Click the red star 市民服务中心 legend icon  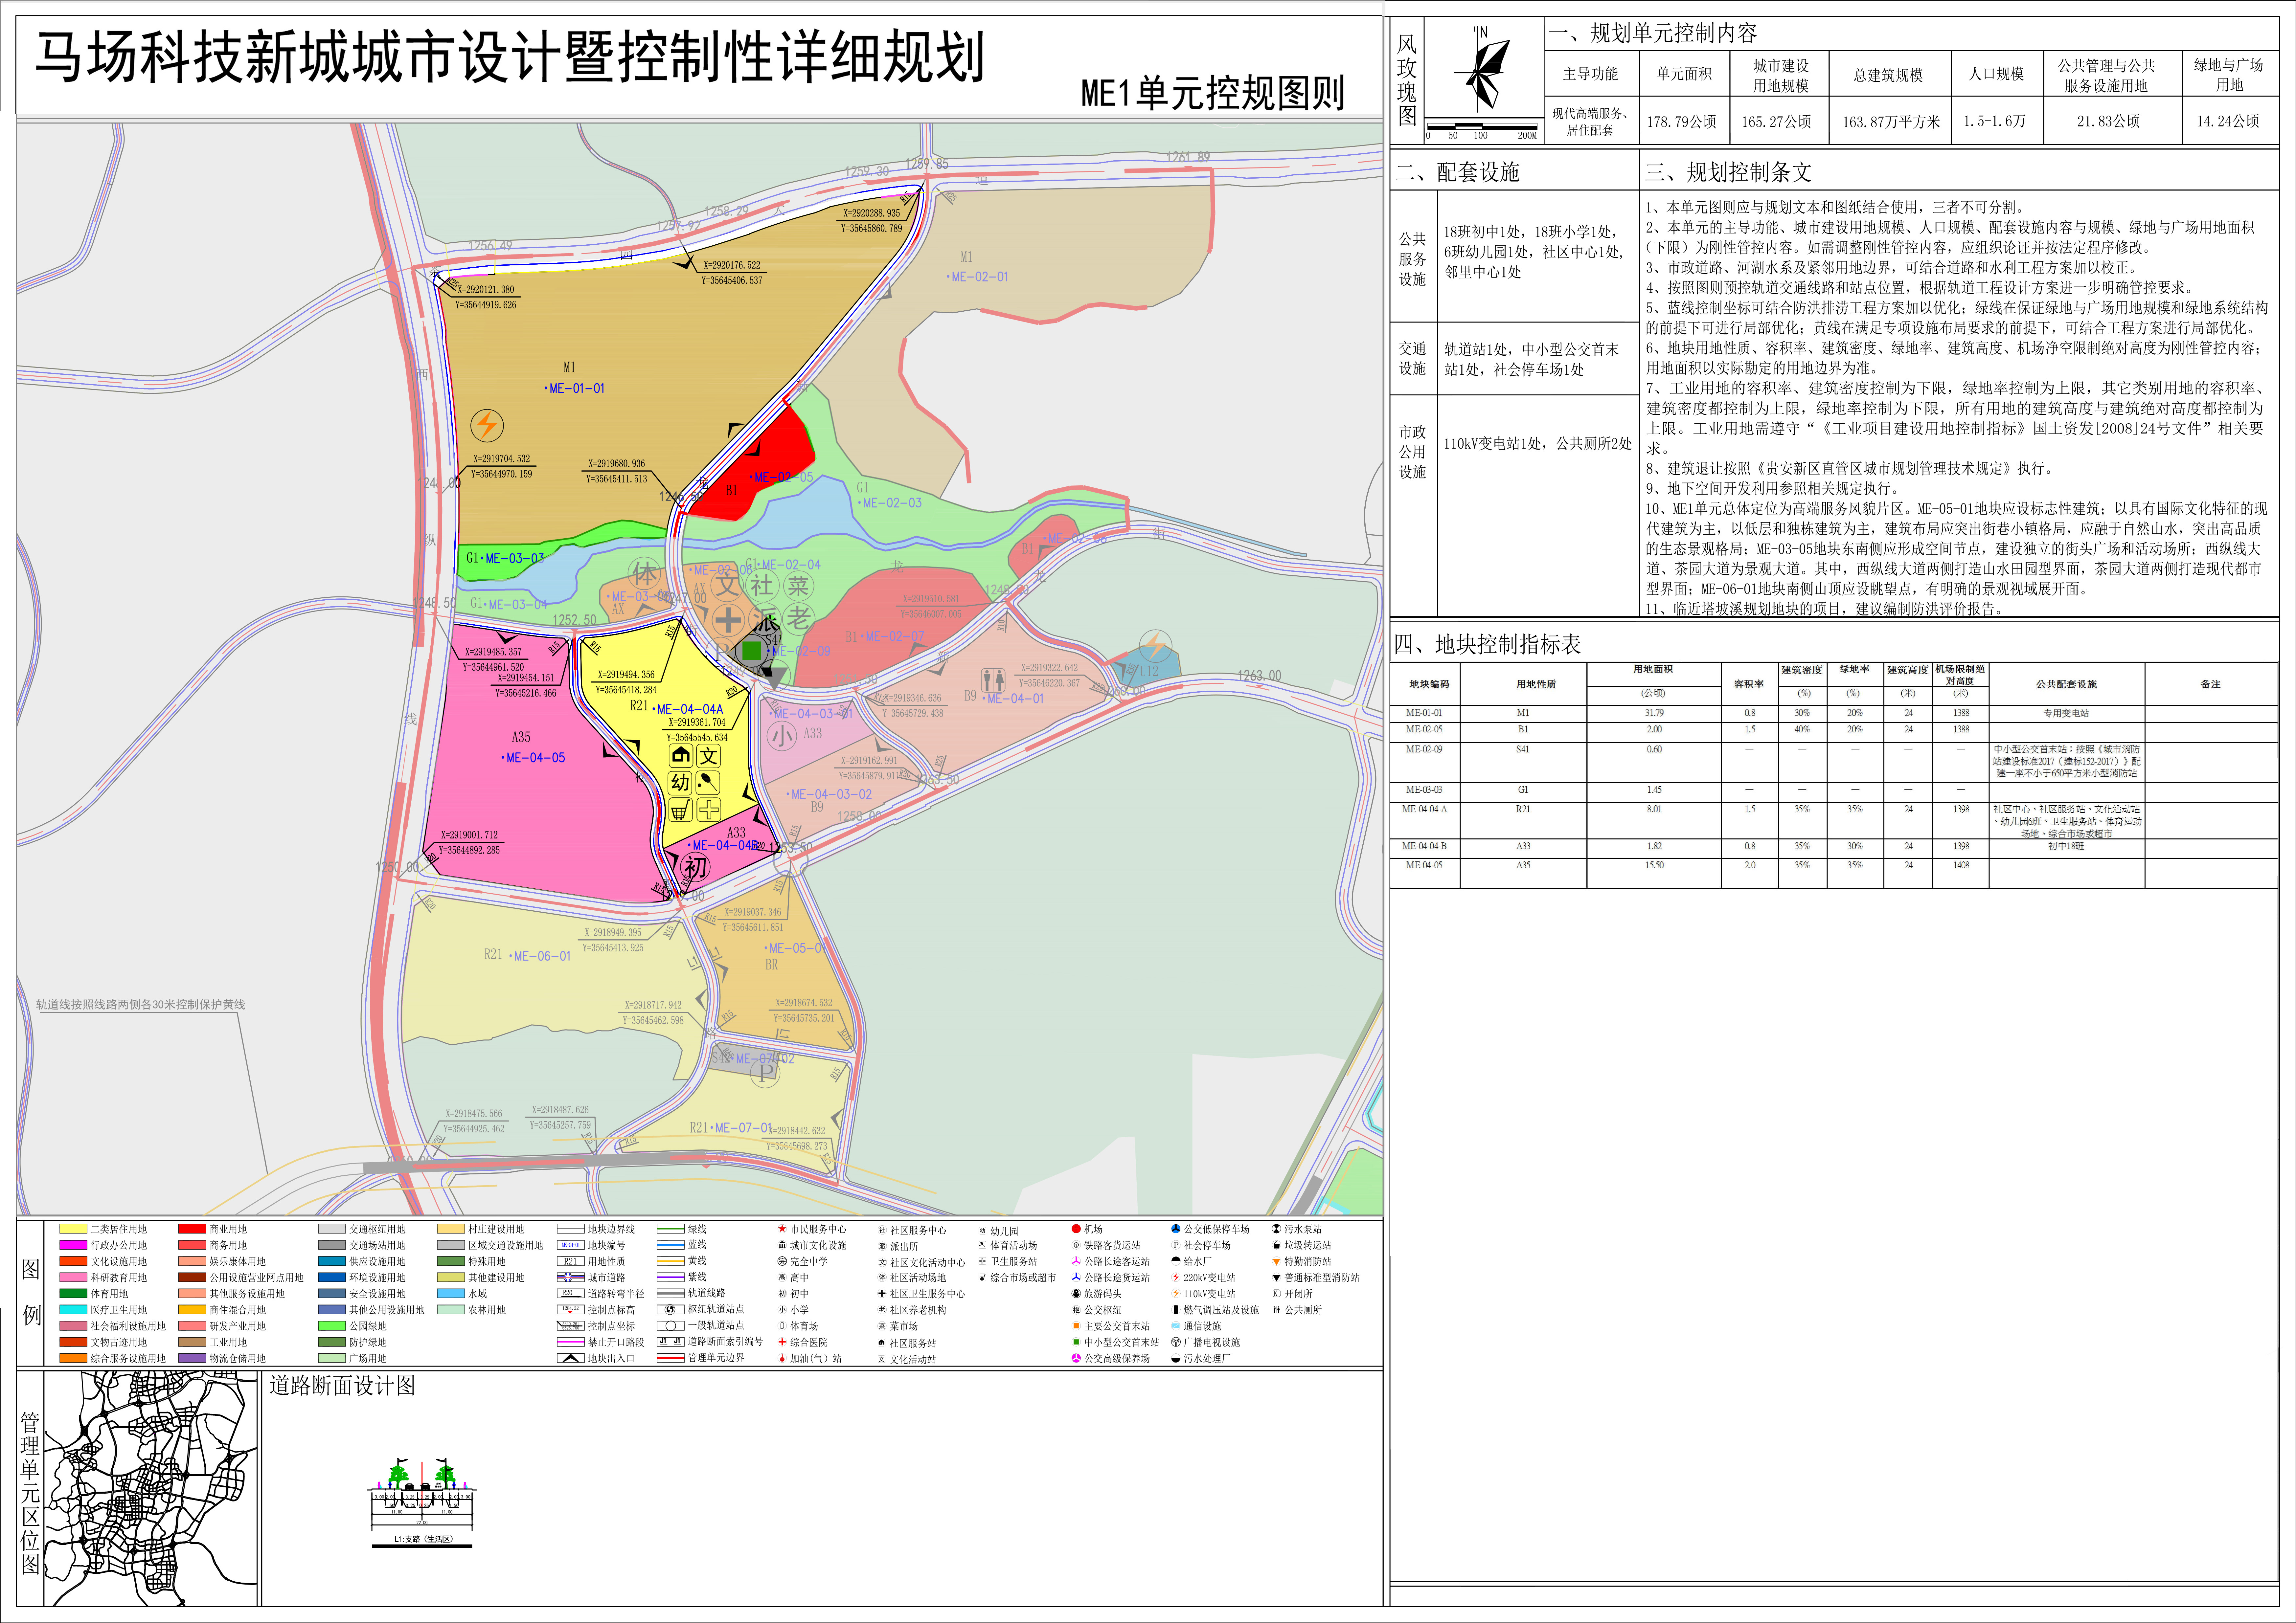(782, 1229)
